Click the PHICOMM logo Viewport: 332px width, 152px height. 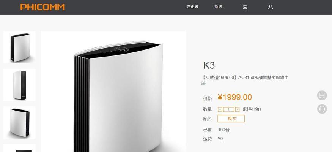(x=42, y=7)
